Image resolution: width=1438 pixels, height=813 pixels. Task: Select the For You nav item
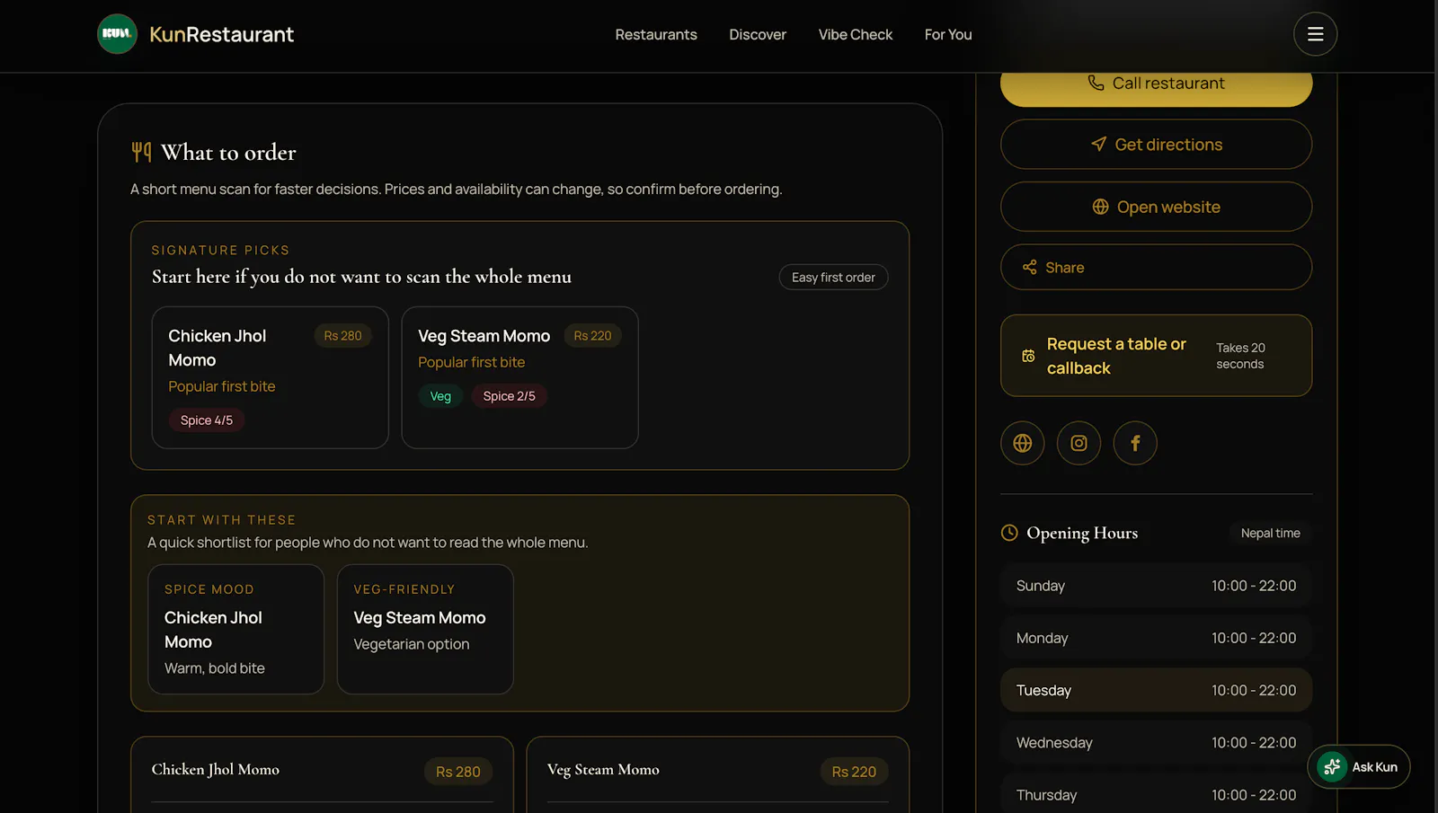pyautogui.click(x=948, y=34)
